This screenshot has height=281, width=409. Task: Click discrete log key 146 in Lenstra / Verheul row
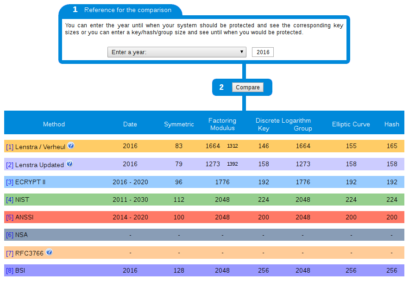(x=264, y=146)
